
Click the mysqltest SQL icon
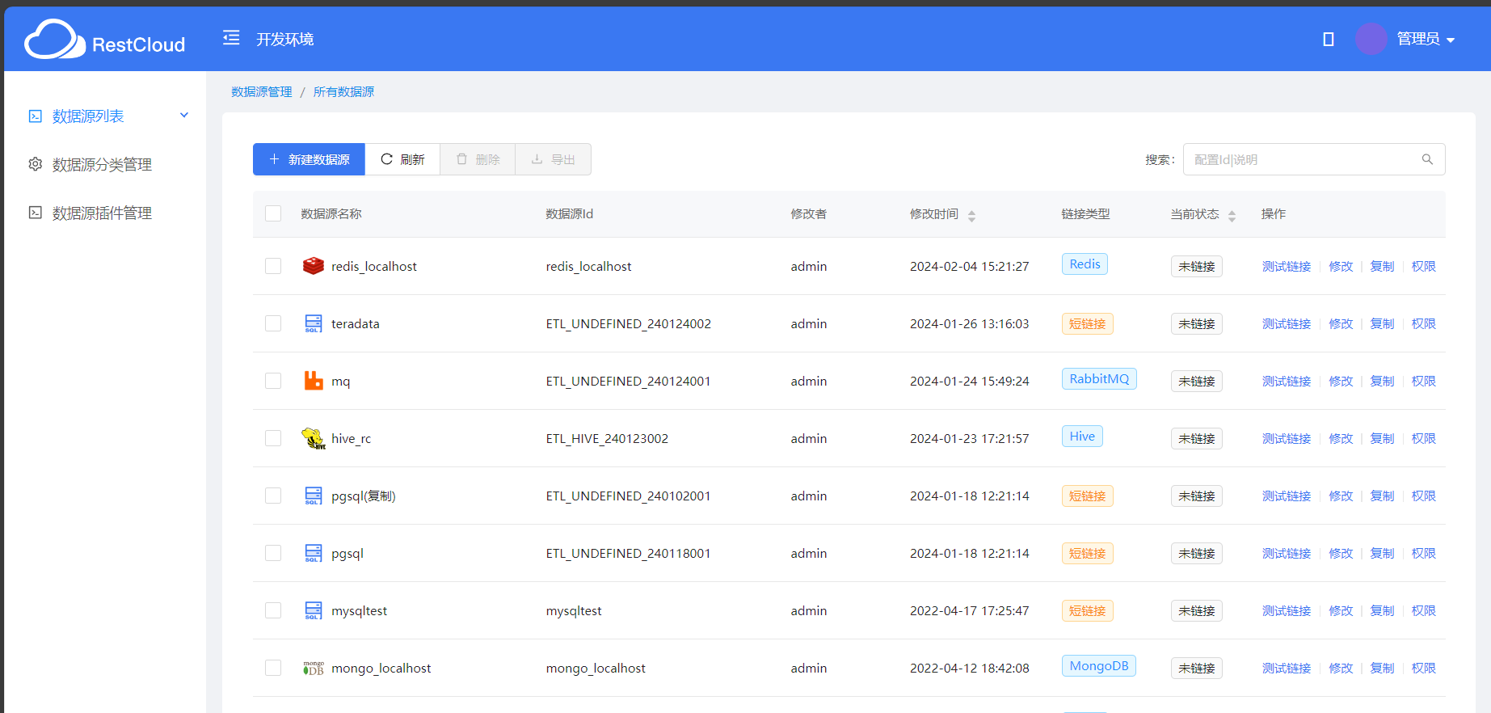314,610
